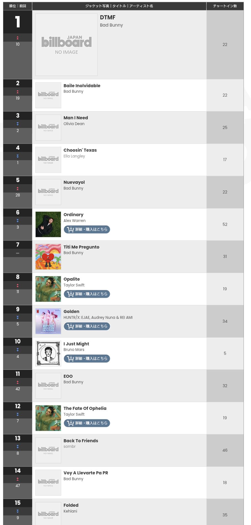This screenshot has height=525, width=251.
Task: Open the purchase details button under Opalite
Action: click(x=87, y=294)
